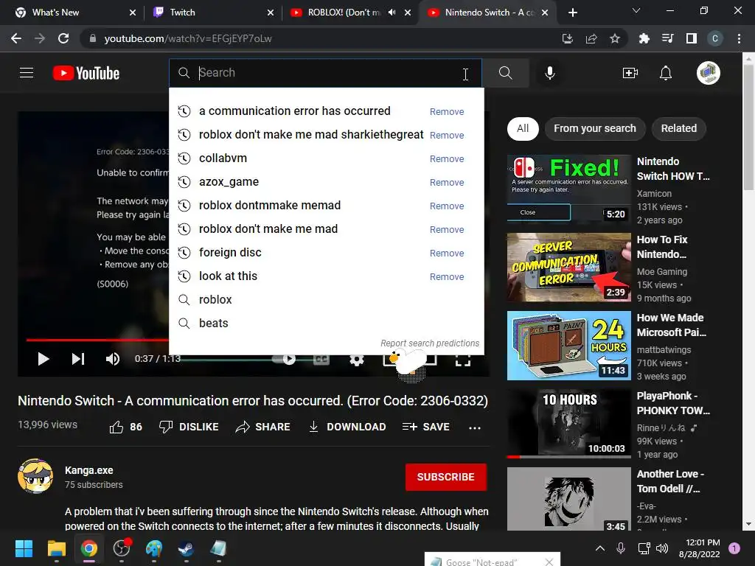
Task: Select the 'Related' filter chip
Action: coord(679,128)
